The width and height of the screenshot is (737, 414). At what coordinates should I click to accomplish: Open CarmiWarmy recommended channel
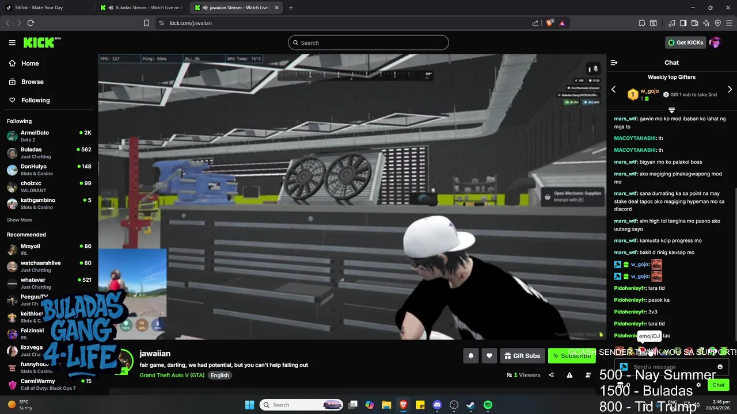[x=49, y=384]
